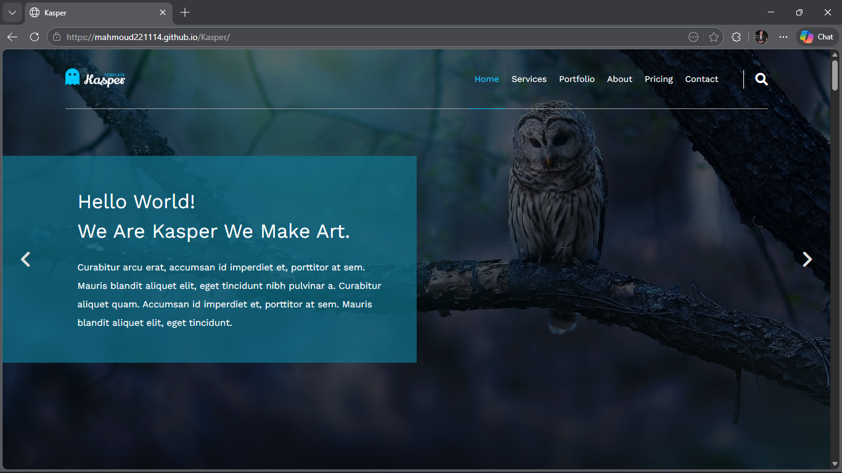Click the address bar URL field
This screenshot has width=842, height=473.
tap(370, 37)
